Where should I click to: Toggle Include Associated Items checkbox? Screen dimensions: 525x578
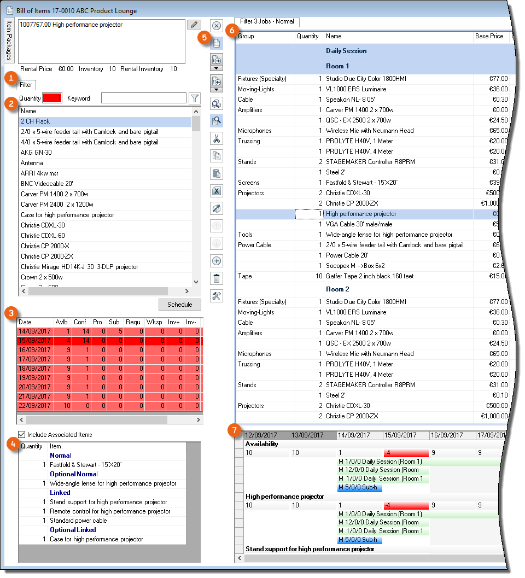22,435
